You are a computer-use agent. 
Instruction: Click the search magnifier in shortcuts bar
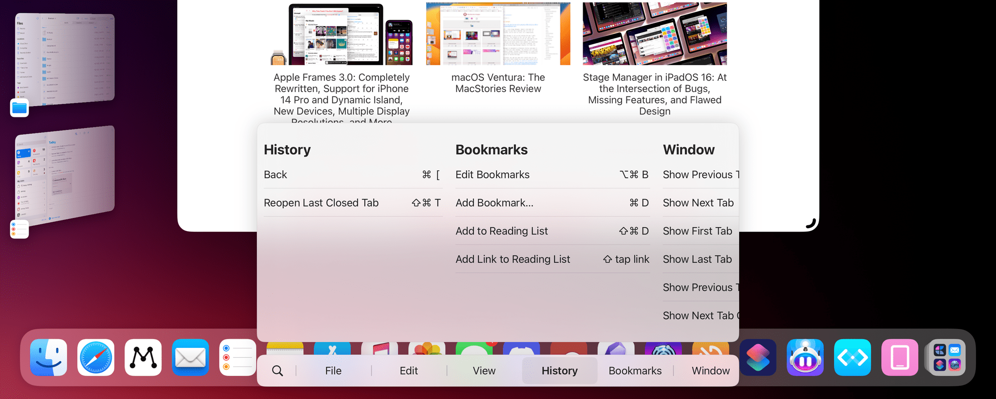277,371
